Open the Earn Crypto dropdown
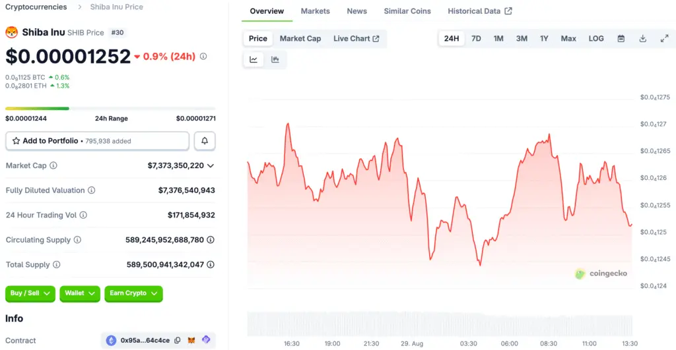Image resolution: width=676 pixels, height=350 pixels. 133,293
